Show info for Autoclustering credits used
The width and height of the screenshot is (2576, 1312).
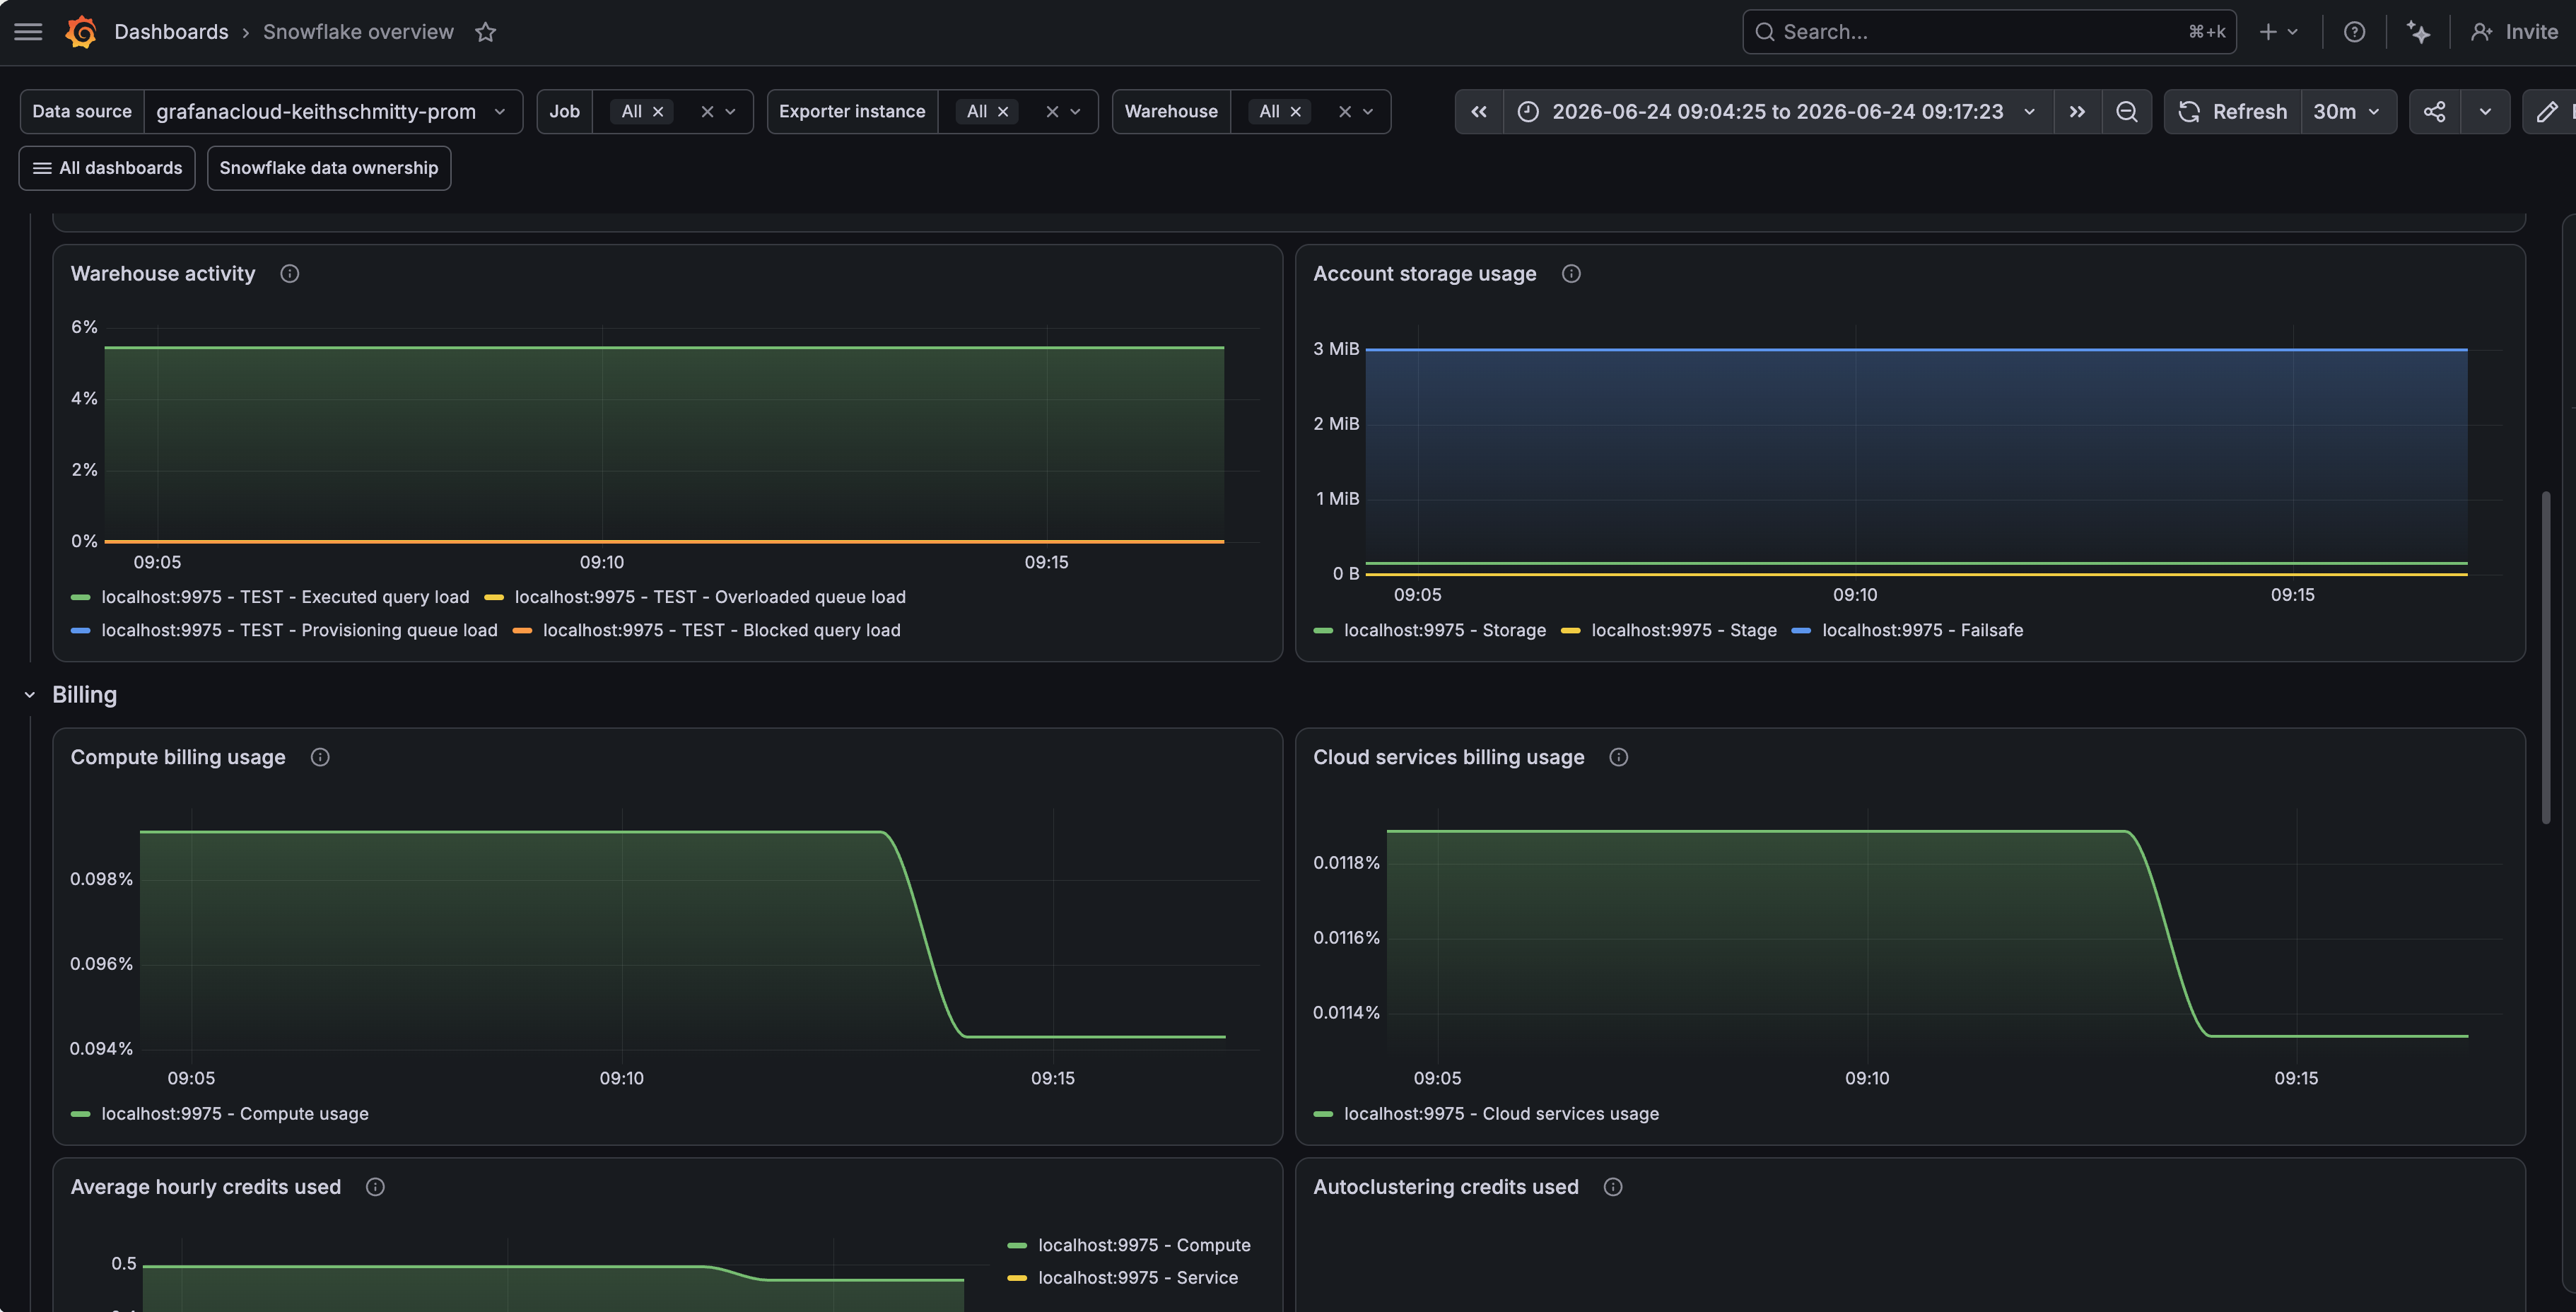click(x=1613, y=1187)
